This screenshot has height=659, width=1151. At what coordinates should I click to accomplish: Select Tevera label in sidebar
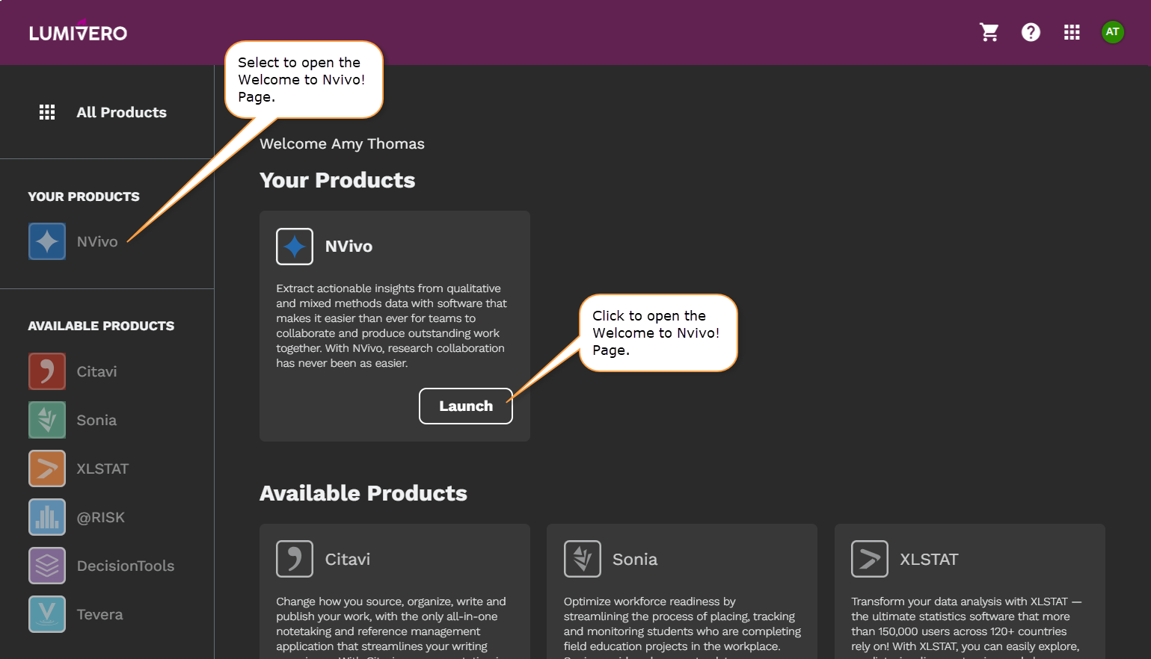[99, 614]
